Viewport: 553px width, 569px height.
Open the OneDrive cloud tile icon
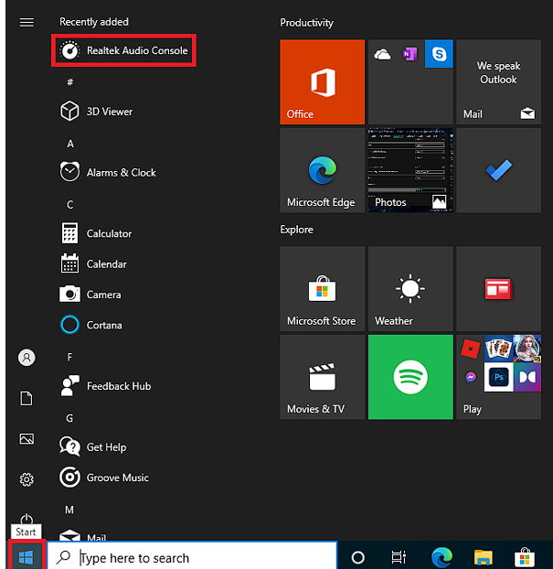(x=382, y=54)
